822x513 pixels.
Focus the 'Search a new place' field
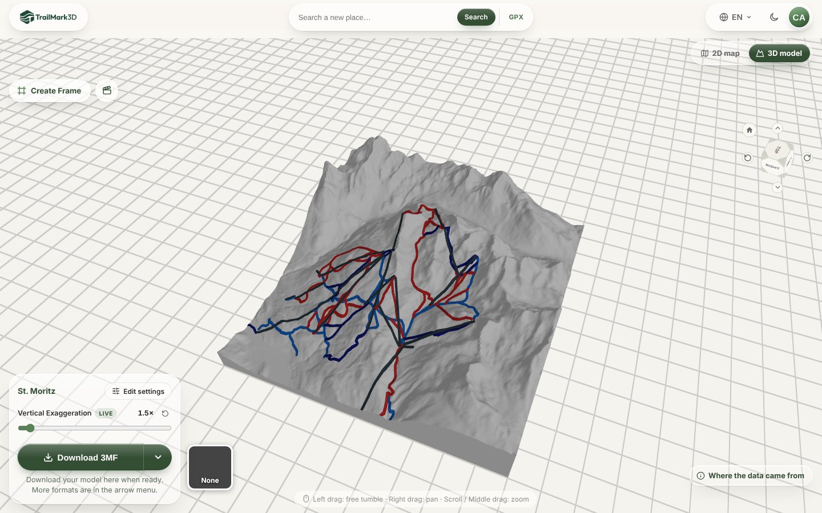click(x=374, y=17)
